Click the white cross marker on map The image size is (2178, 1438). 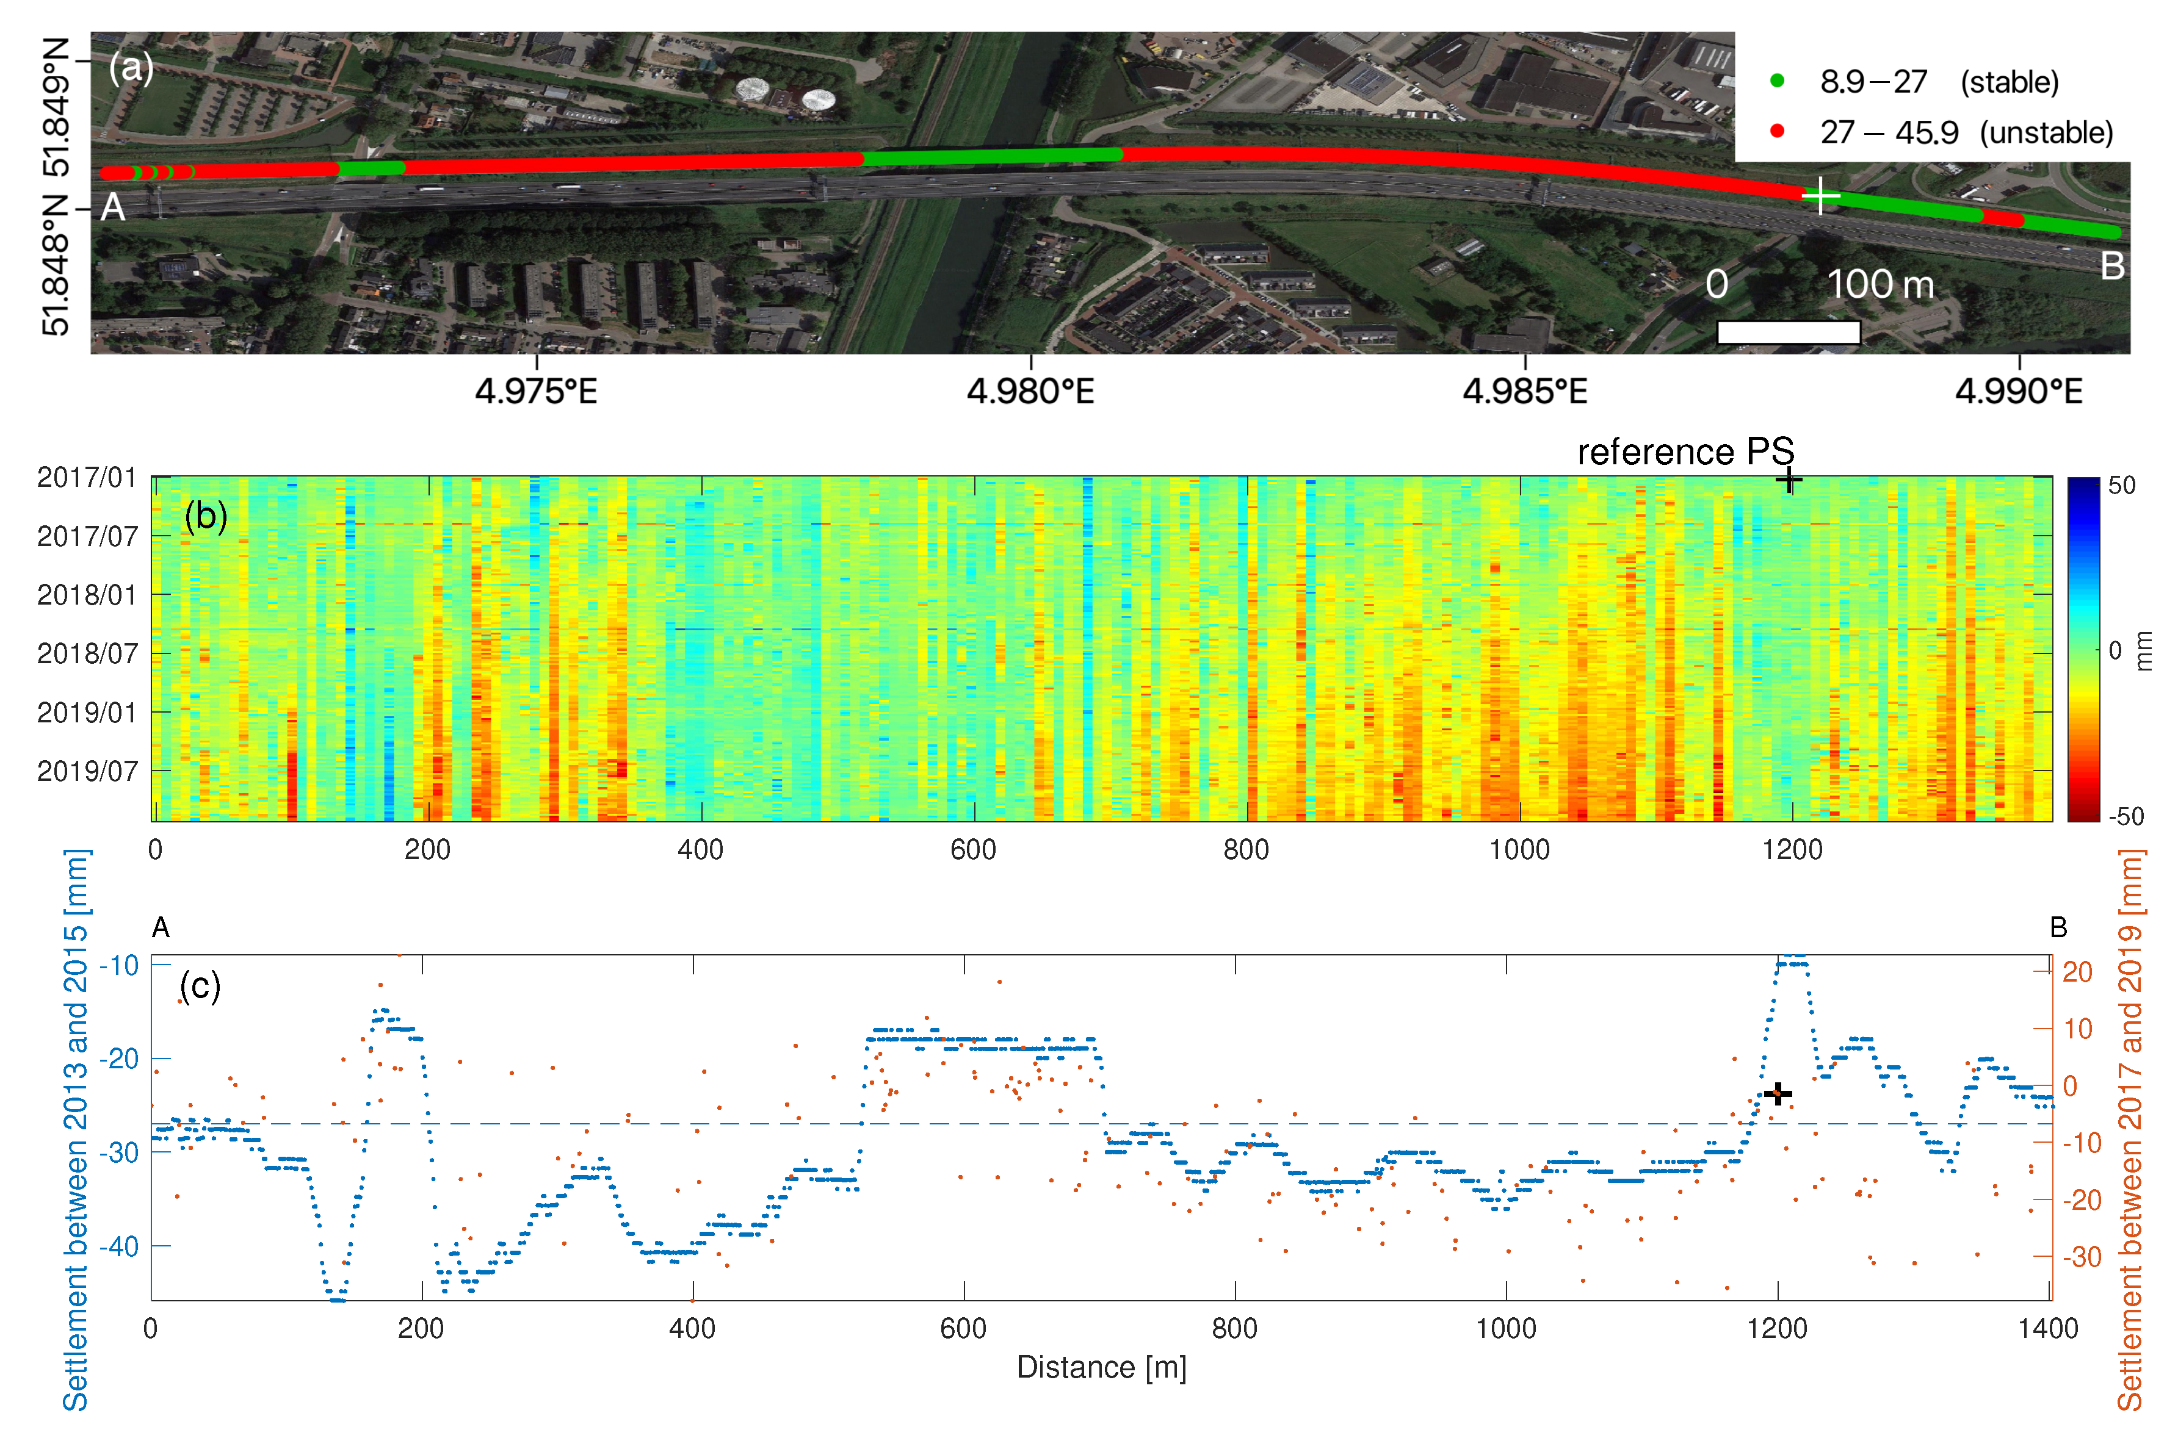pos(1820,196)
